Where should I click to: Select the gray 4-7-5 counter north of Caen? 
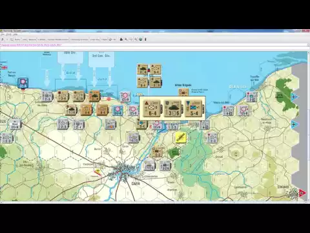tap(134, 138)
